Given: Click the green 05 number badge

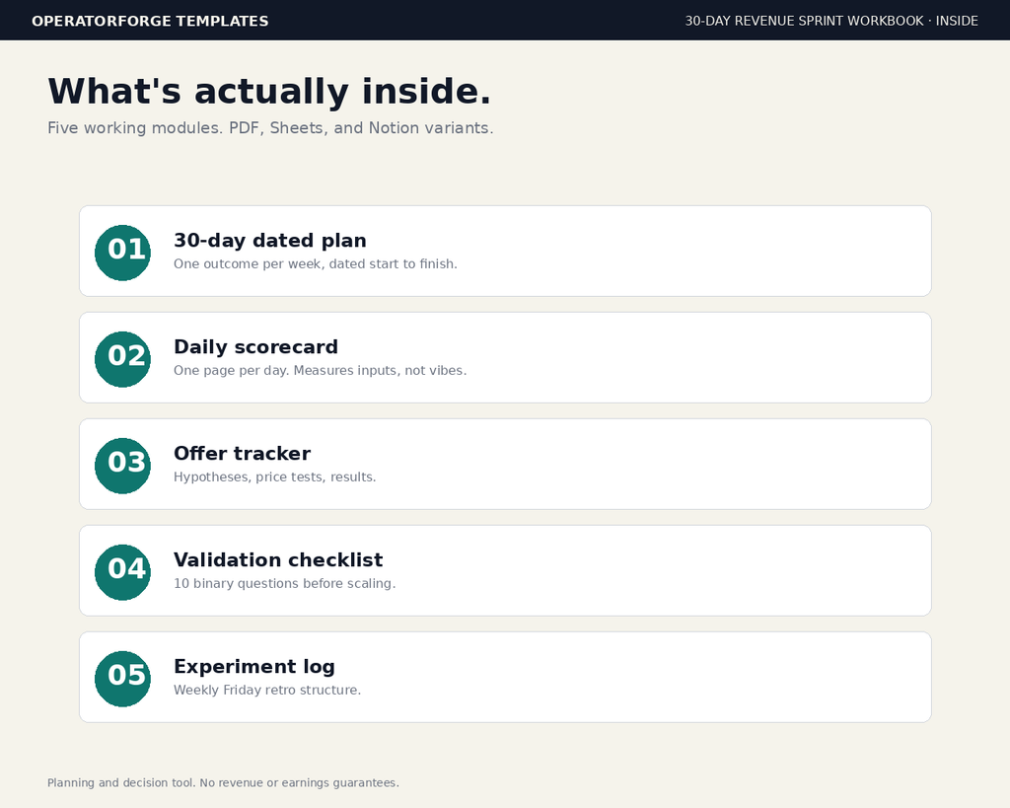Looking at the screenshot, I should pos(122,679).
